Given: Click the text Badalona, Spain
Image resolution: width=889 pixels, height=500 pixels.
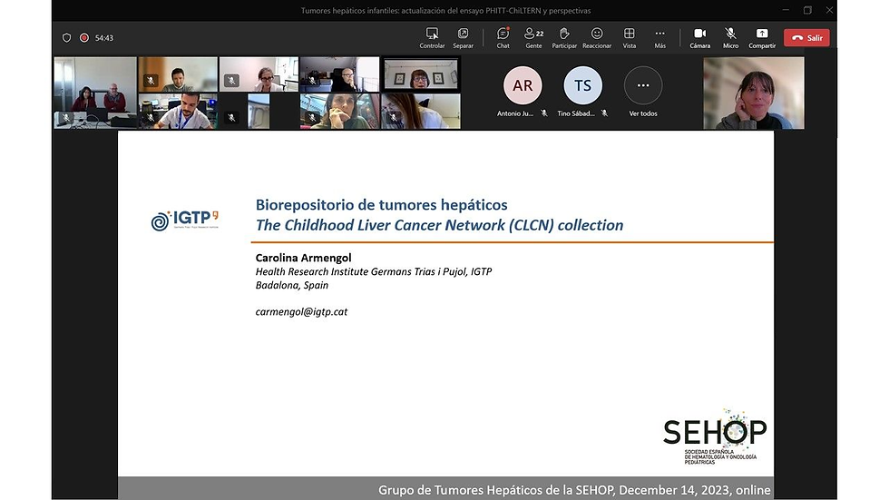Looking at the screenshot, I should pyautogui.click(x=292, y=285).
